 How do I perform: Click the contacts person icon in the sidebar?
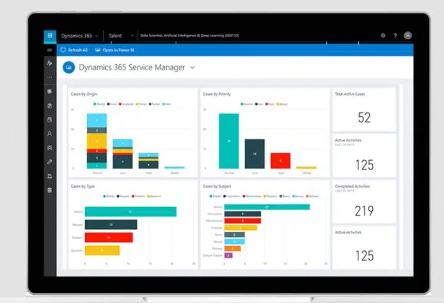[x=49, y=133]
